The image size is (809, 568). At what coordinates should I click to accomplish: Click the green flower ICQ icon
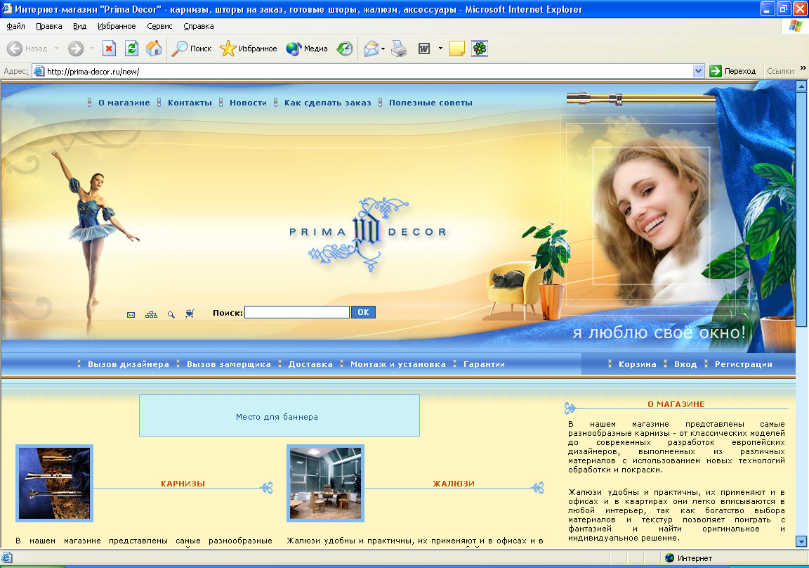click(480, 49)
